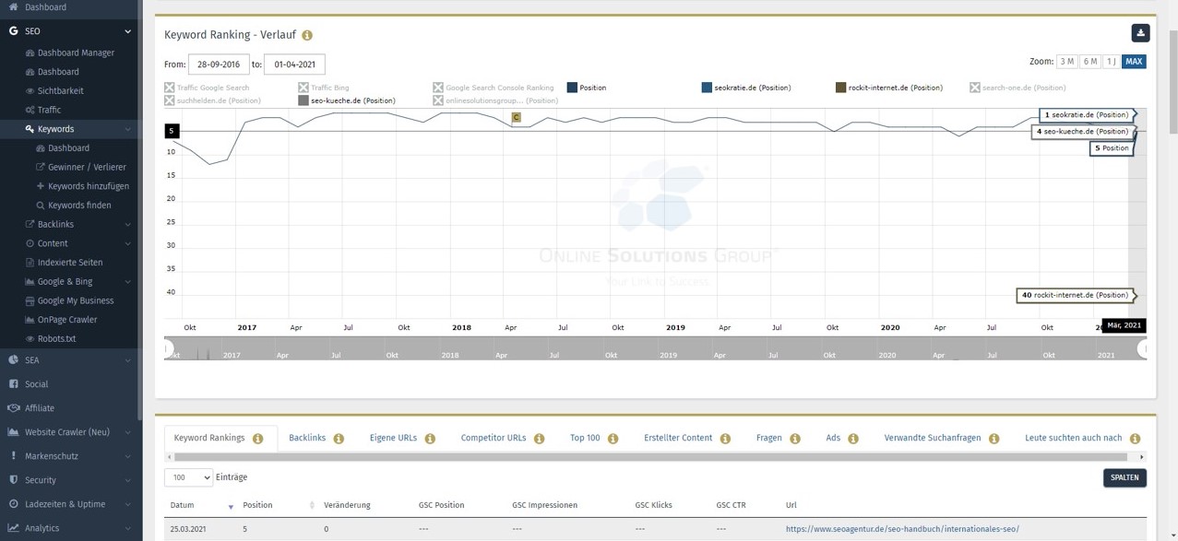Click the C event marker on the chart
1178x541 pixels.
coord(517,117)
